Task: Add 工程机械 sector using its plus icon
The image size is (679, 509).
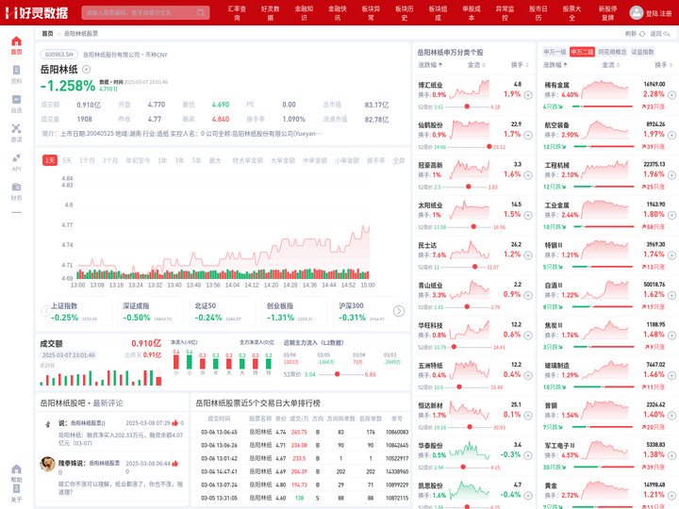Action: click(671, 175)
